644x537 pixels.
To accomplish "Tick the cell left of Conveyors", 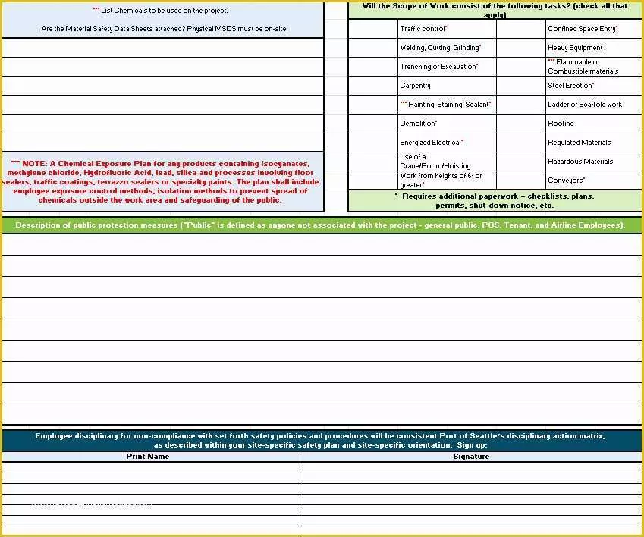I will click(521, 181).
